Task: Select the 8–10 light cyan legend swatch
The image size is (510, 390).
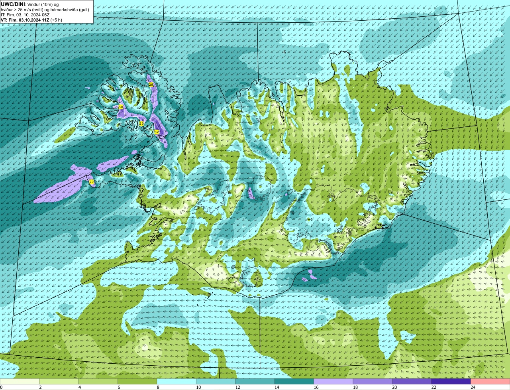Action: [x=177, y=382]
